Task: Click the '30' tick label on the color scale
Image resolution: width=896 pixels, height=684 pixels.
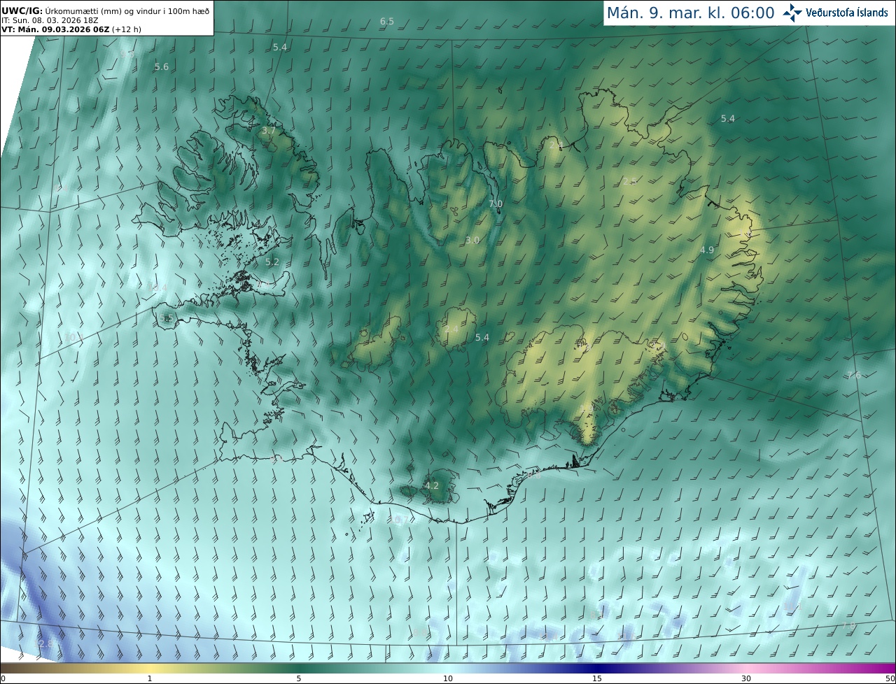Action: point(746,678)
